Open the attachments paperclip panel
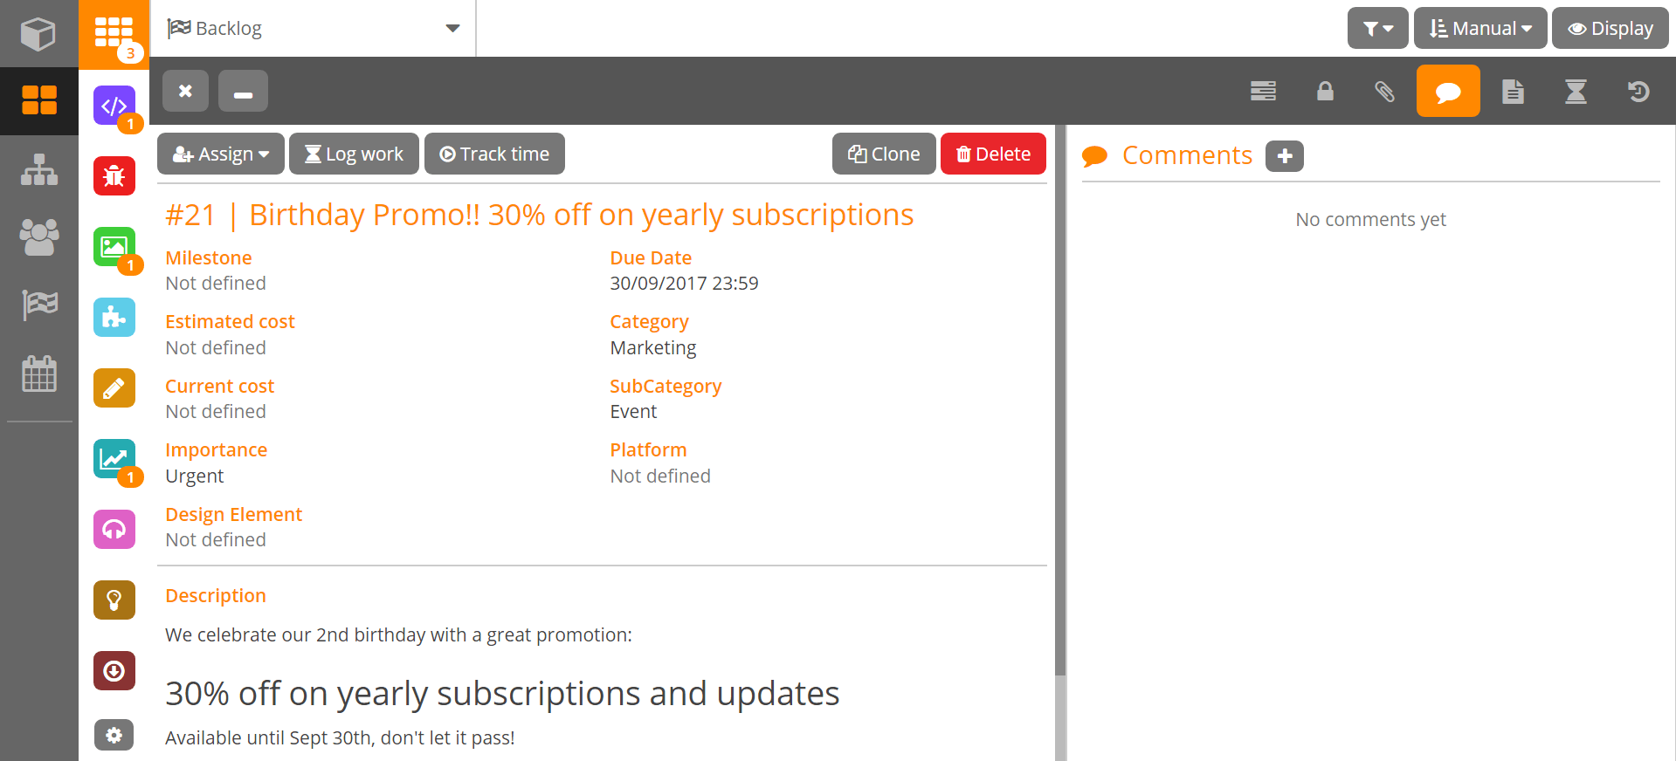The width and height of the screenshot is (1676, 761). pos(1384,92)
